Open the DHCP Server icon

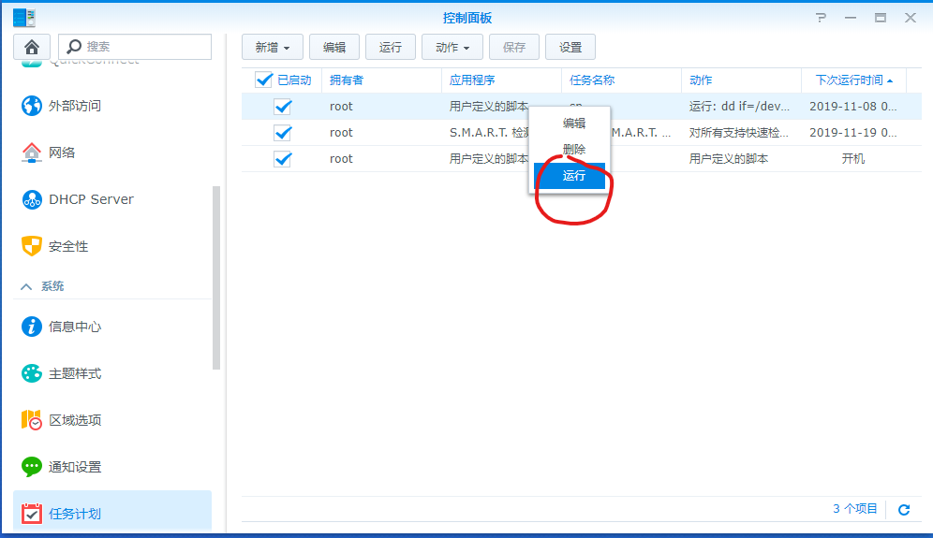(x=32, y=199)
